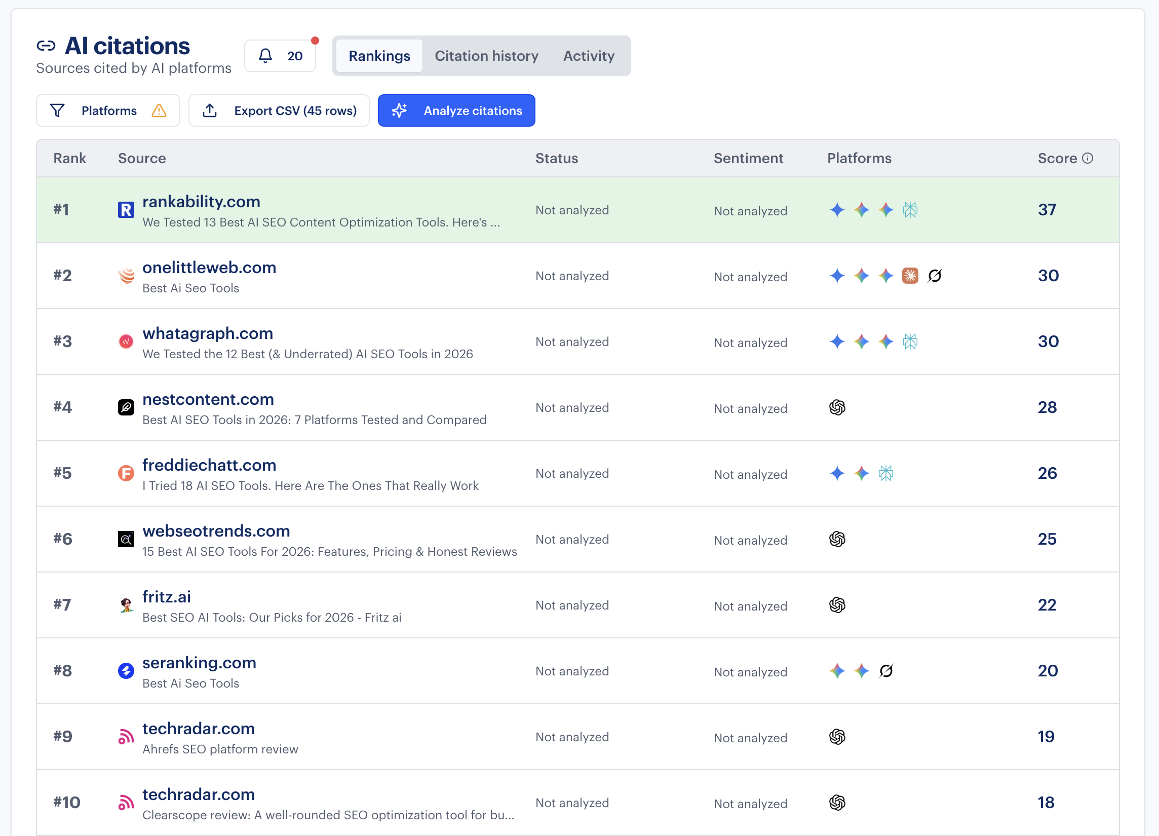Click the Source column header

click(141, 159)
